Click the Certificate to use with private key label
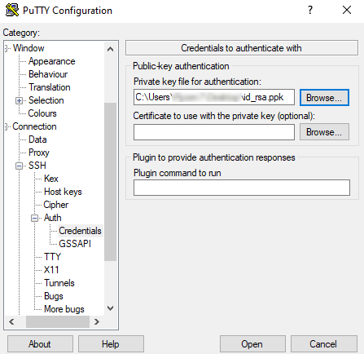The height and width of the screenshot is (354, 364). pyautogui.click(x=224, y=116)
